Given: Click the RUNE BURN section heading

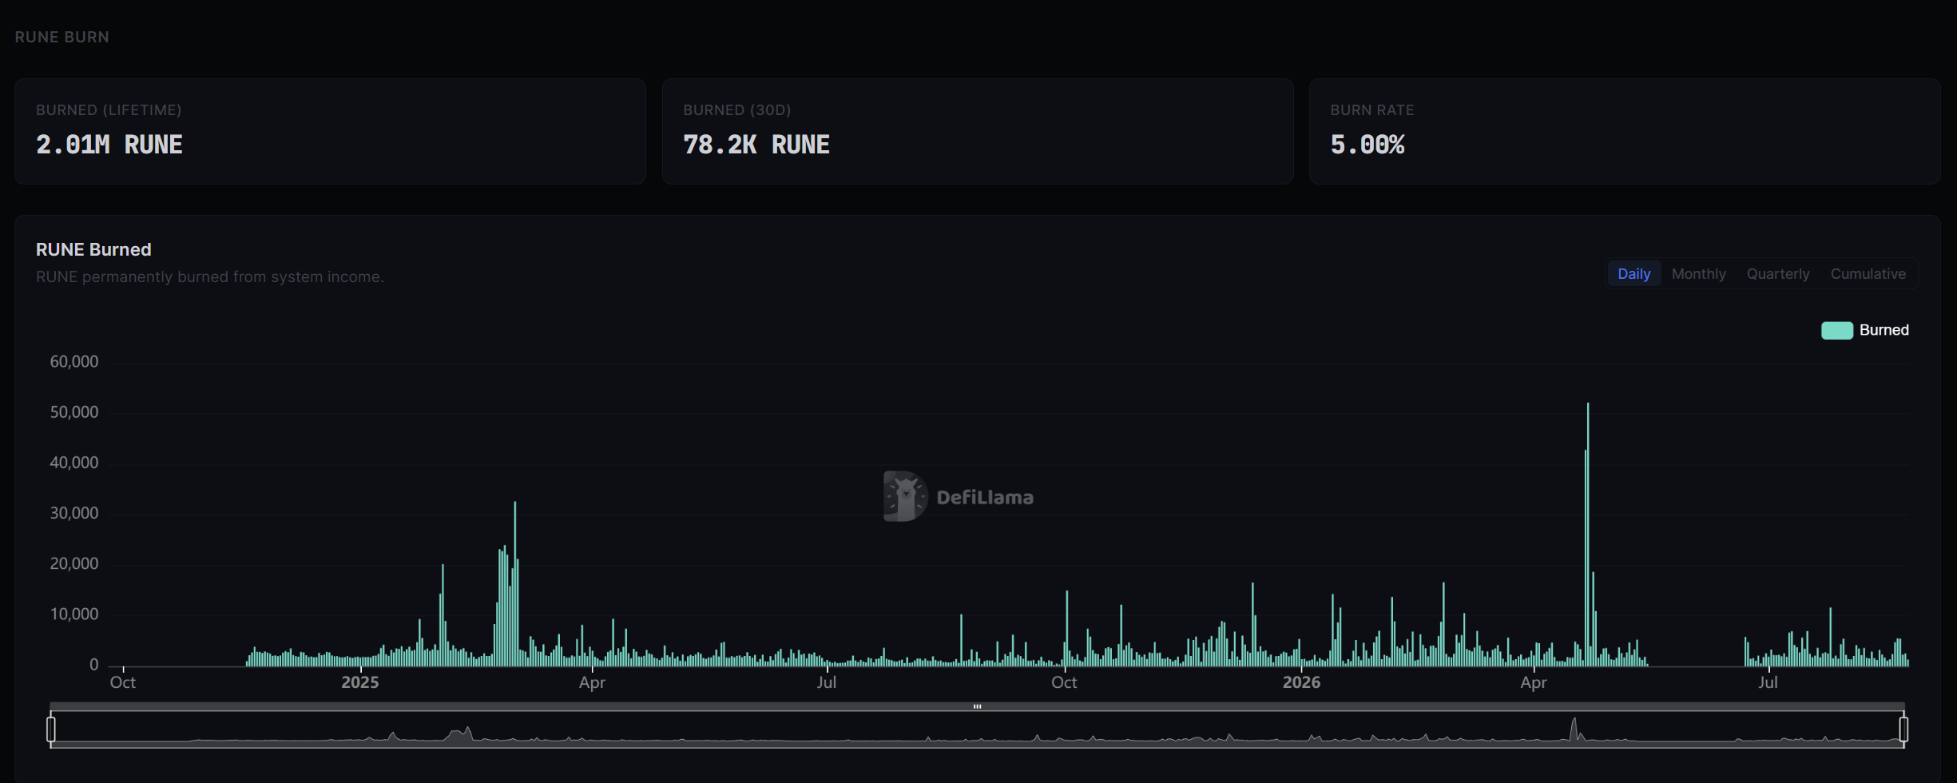Looking at the screenshot, I should pyautogui.click(x=62, y=37).
